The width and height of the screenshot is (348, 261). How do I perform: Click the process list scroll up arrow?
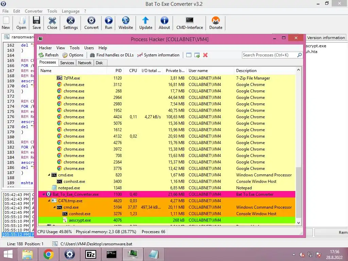tap(298, 70)
